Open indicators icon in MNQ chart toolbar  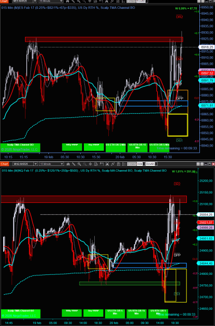[113, 164]
